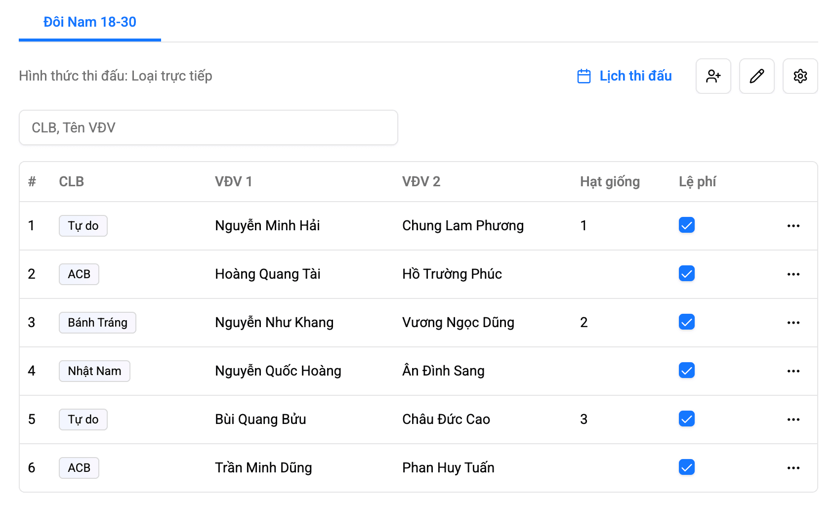
Task: Expand the row actions for Ân Đình Sang's team
Action: [x=793, y=371]
